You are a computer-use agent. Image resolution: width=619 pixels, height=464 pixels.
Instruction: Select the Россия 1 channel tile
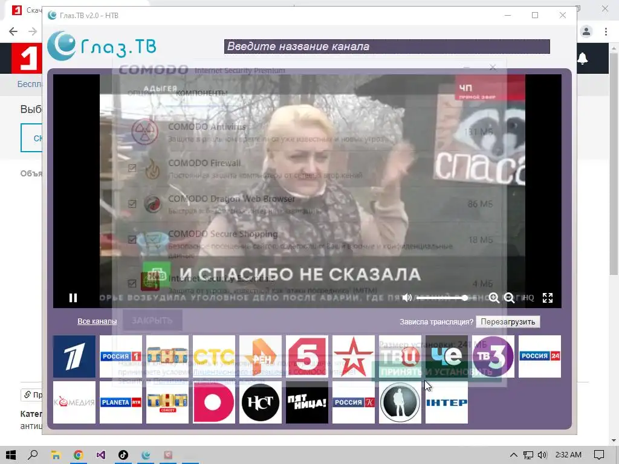[121, 356]
